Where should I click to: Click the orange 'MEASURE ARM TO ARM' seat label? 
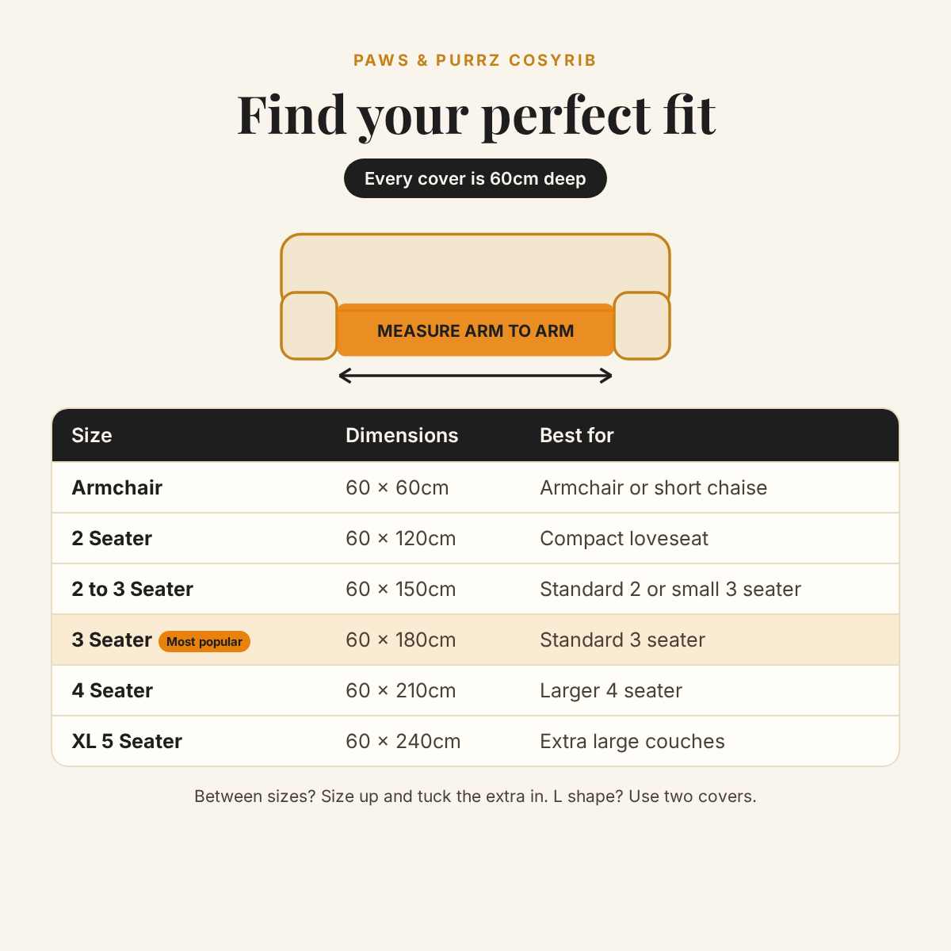(475, 330)
